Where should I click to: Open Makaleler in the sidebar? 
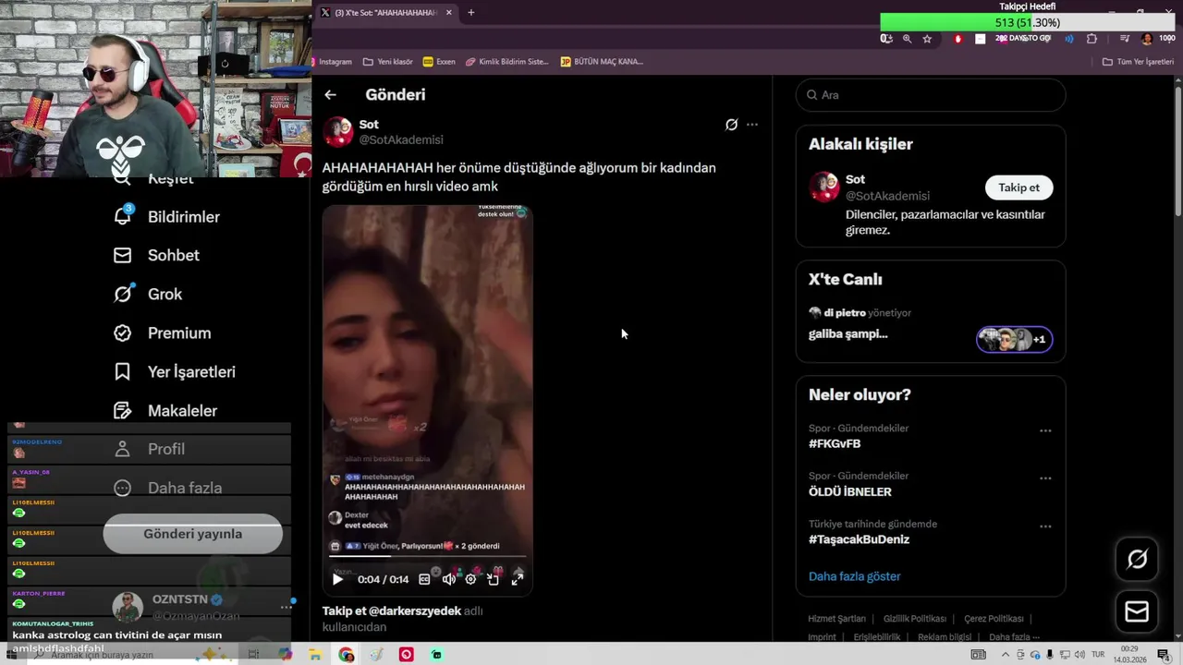tap(182, 410)
